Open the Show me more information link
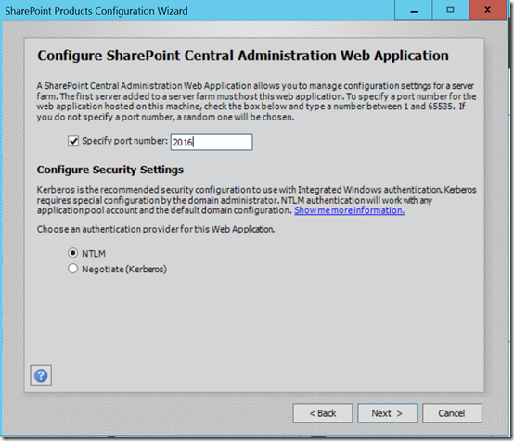Image resolution: width=514 pixels, height=441 pixels. [349, 210]
